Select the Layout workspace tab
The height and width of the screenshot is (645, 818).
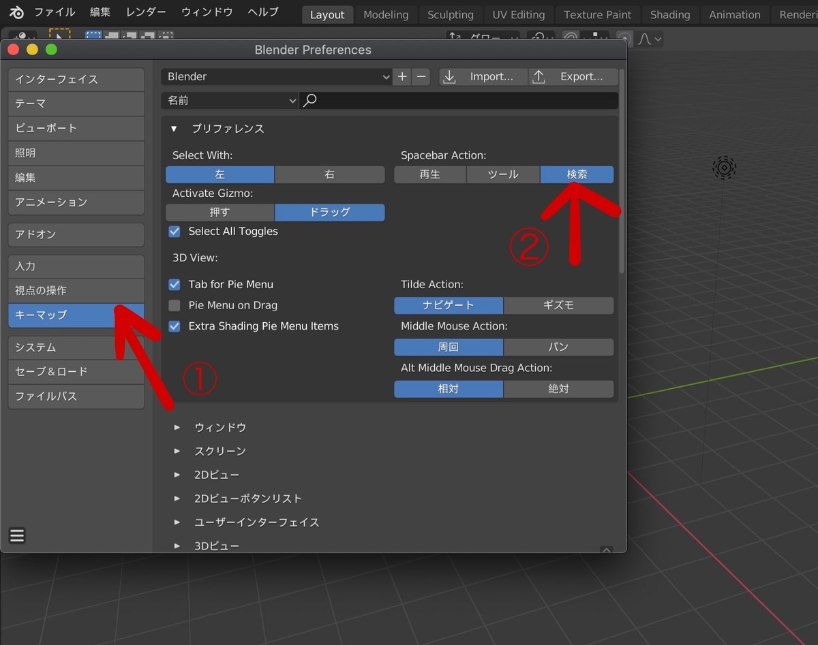[327, 14]
